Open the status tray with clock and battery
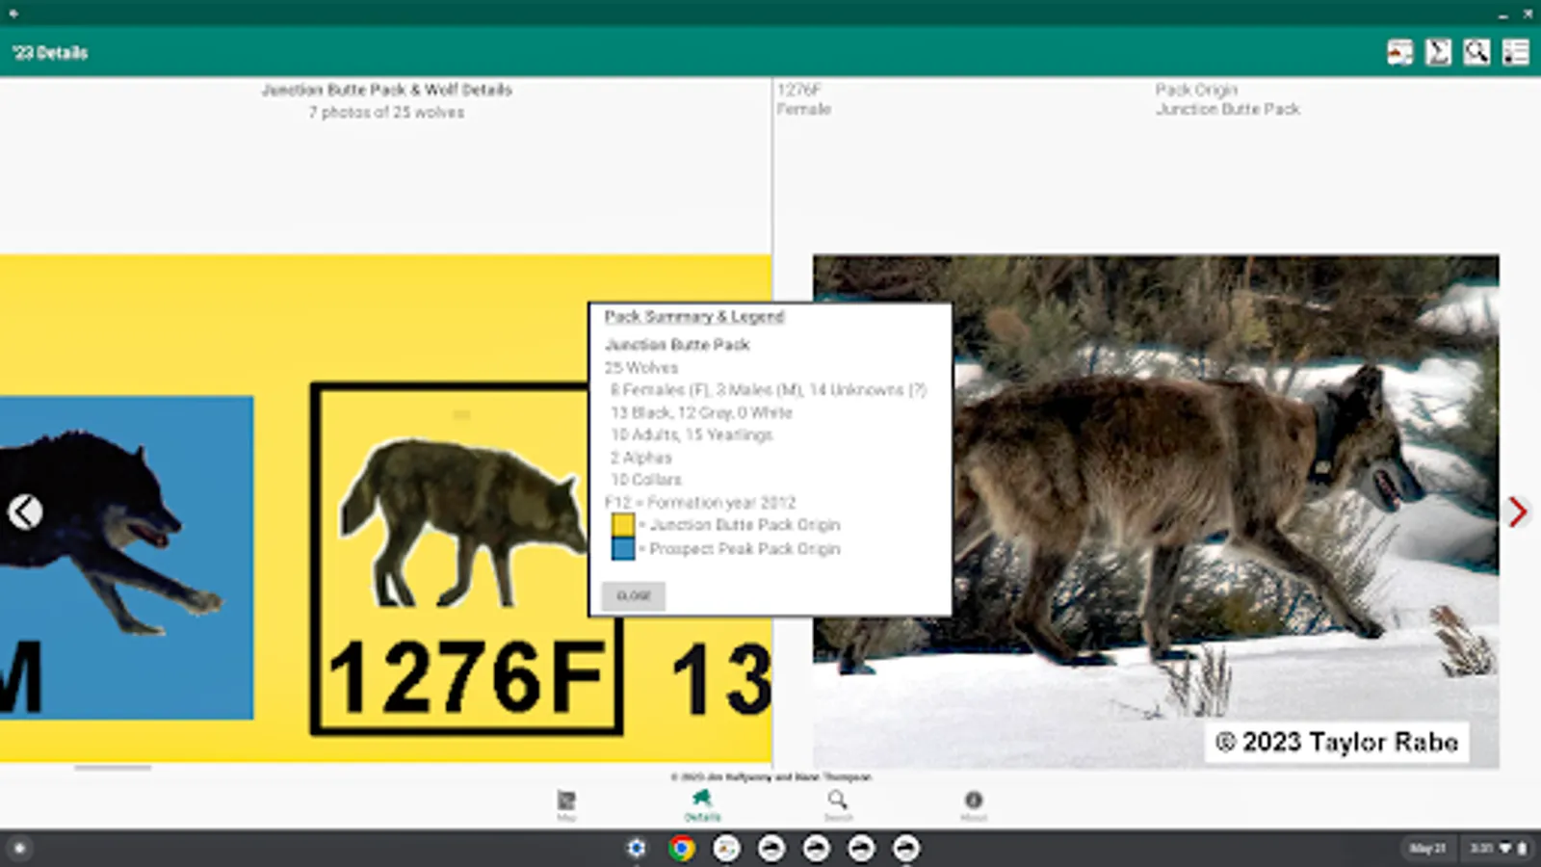The image size is (1541, 867). click(x=1498, y=849)
